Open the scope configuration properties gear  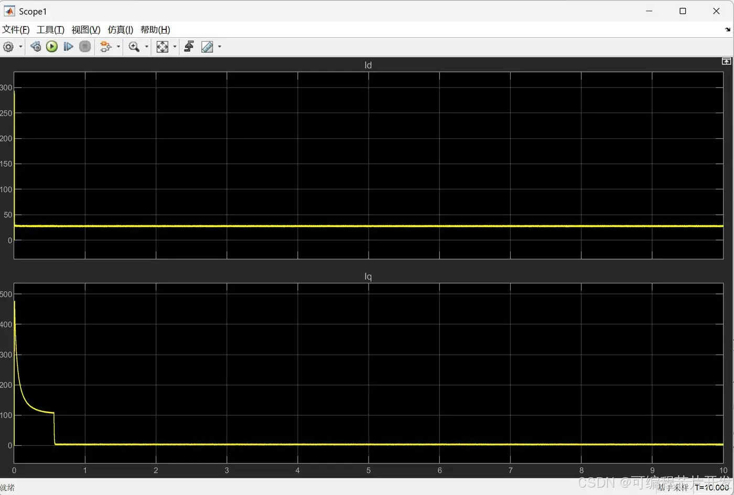click(8, 47)
